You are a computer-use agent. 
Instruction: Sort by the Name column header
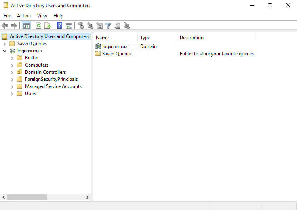pyautogui.click(x=116, y=38)
